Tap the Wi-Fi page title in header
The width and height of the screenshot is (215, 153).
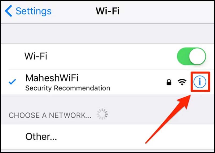(x=108, y=11)
